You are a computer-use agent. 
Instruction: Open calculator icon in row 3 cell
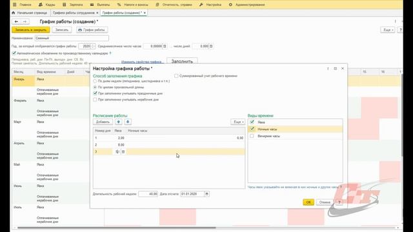(x=123, y=151)
